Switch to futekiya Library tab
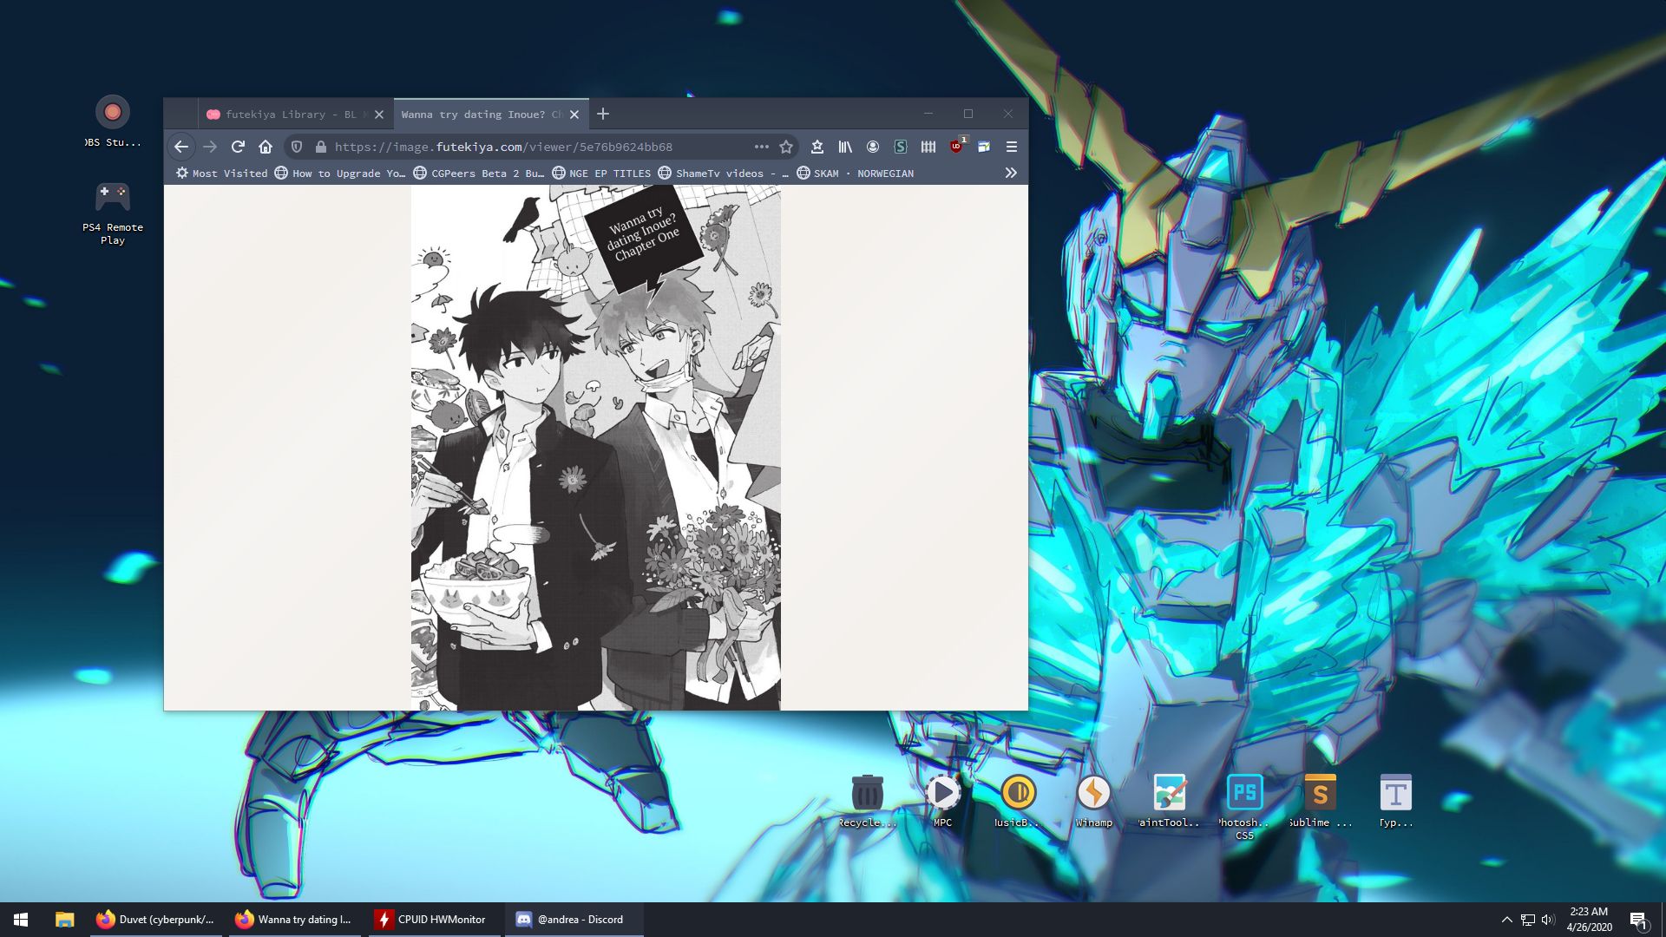 click(x=286, y=115)
